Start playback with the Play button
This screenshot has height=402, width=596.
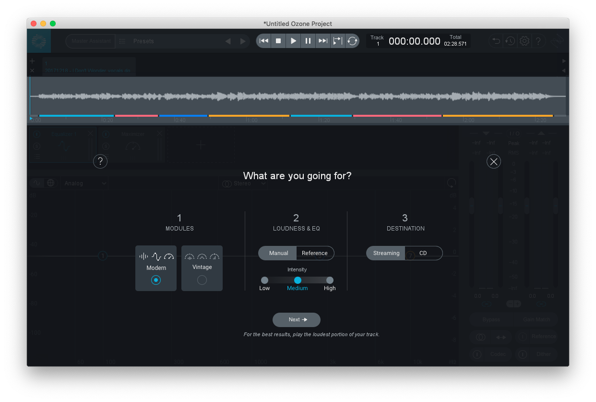tap(293, 41)
